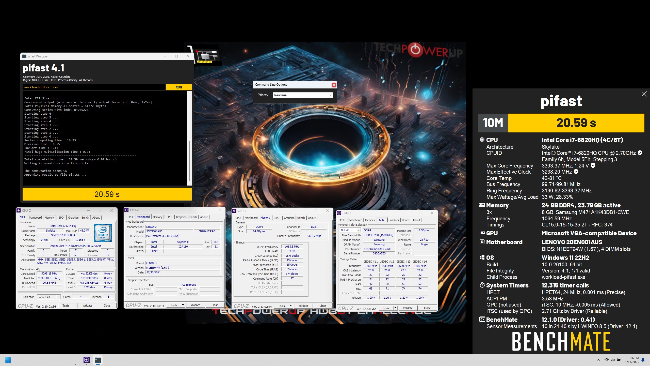Click the CPU-Z title icon in Mainboard window
650x366 pixels.
[126, 210]
